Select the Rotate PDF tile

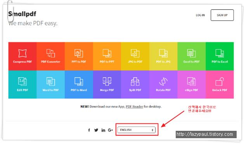tap(163, 84)
